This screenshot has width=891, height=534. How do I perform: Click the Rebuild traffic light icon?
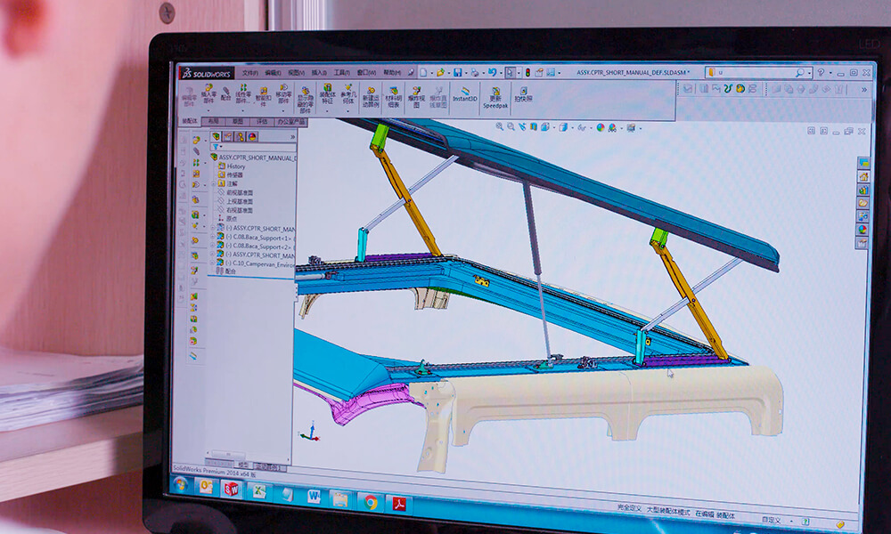[527, 73]
